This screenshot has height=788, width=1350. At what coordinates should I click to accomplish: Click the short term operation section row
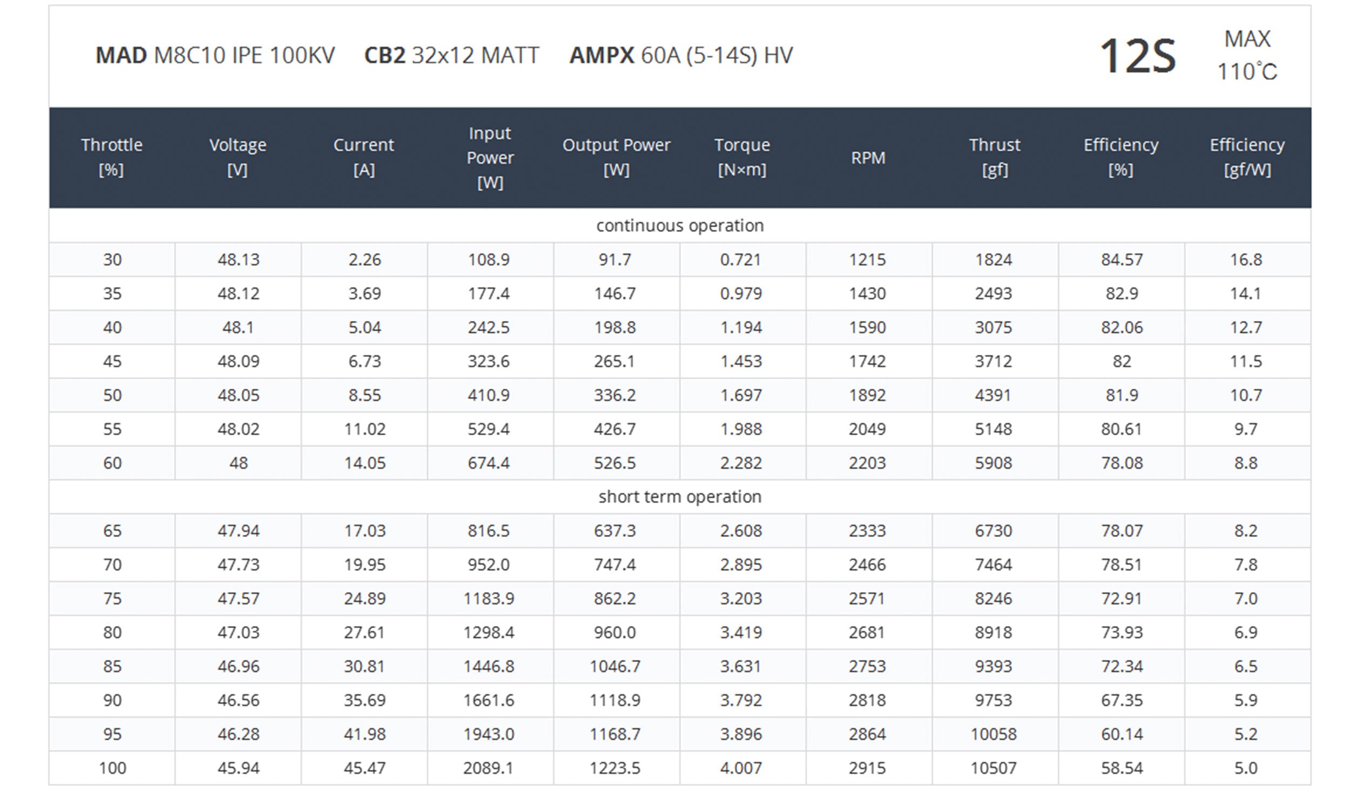pos(679,496)
